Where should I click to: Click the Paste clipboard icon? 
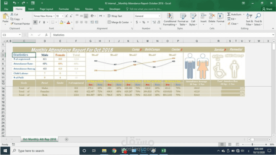(6, 17)
